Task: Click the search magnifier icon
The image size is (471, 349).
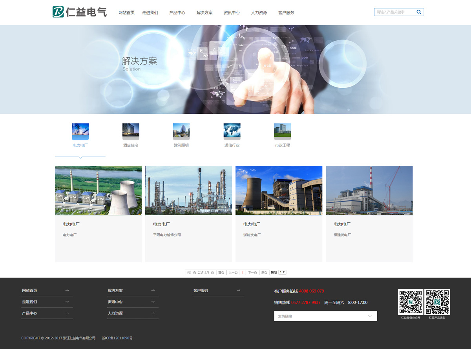Action: [419, 12]
